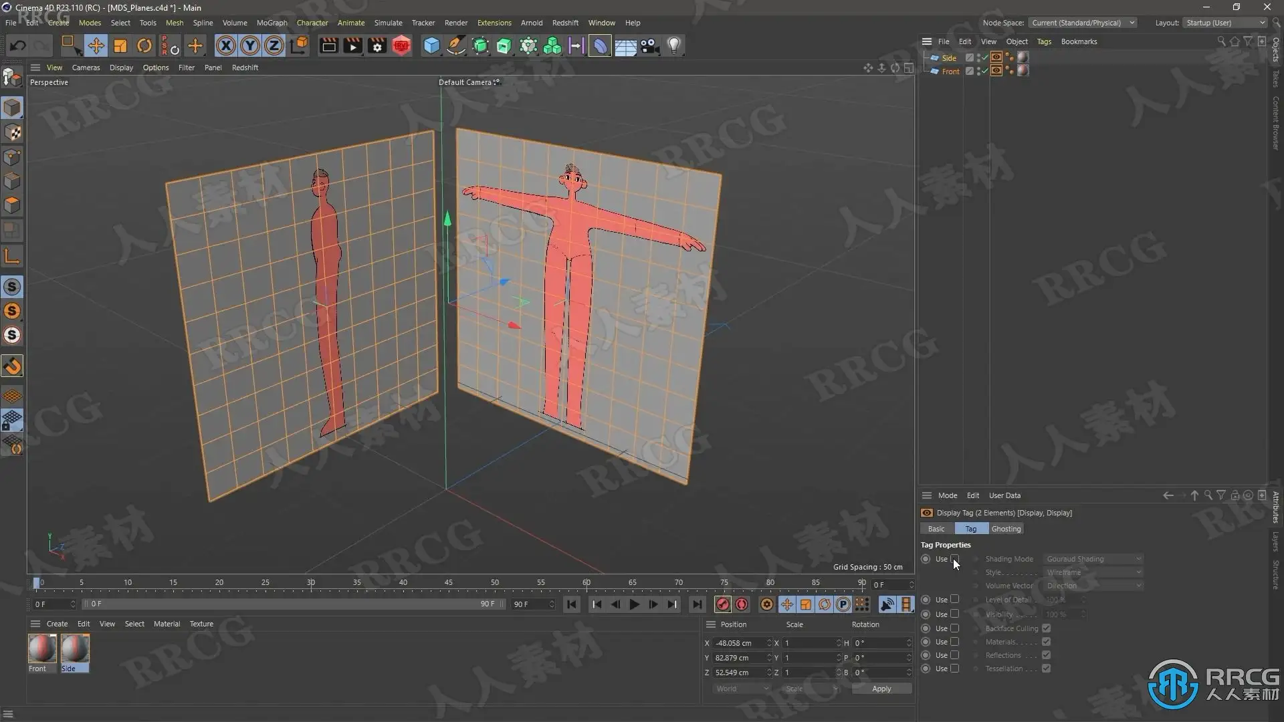The width and height of the screenshot is (1284, 722).
Task: Open the Layout Startup dropdown
Action: 1225,23
